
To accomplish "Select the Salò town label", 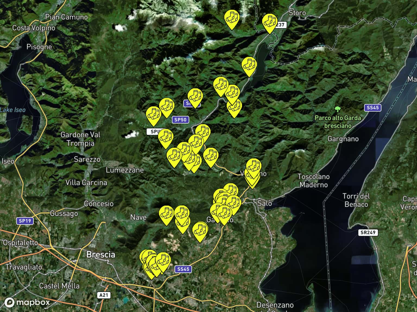I will pyautogui.click(x=264, y=203).
